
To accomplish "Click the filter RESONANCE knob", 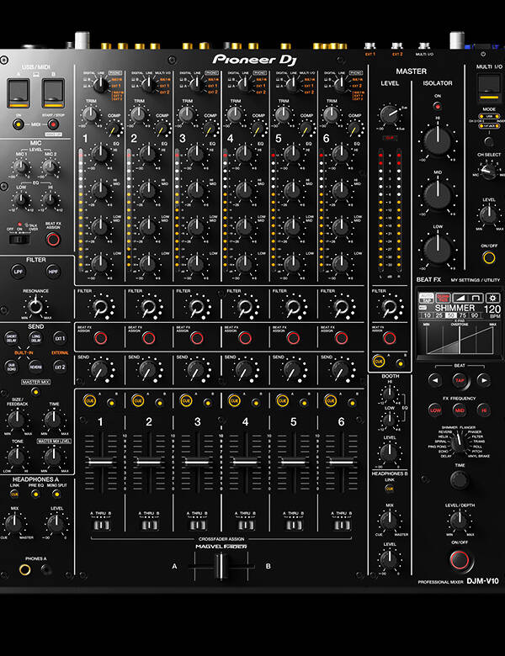I will click(x=35, y=306).
